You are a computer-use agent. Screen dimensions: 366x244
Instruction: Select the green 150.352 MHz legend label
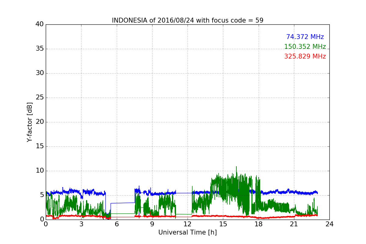click(305, 47)
